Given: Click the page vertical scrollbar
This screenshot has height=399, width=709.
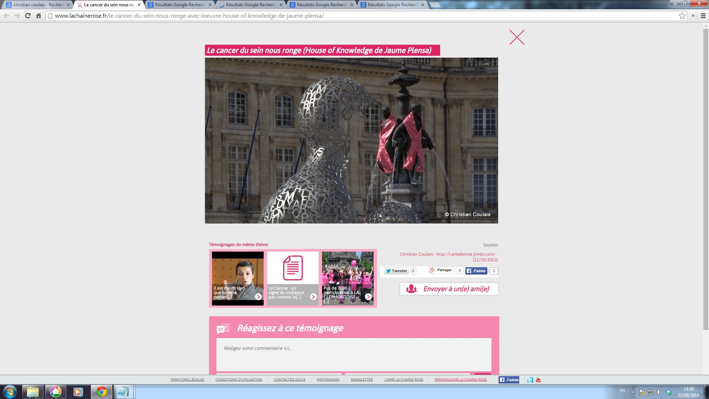Looking at the screenshot, I should 706,180.
